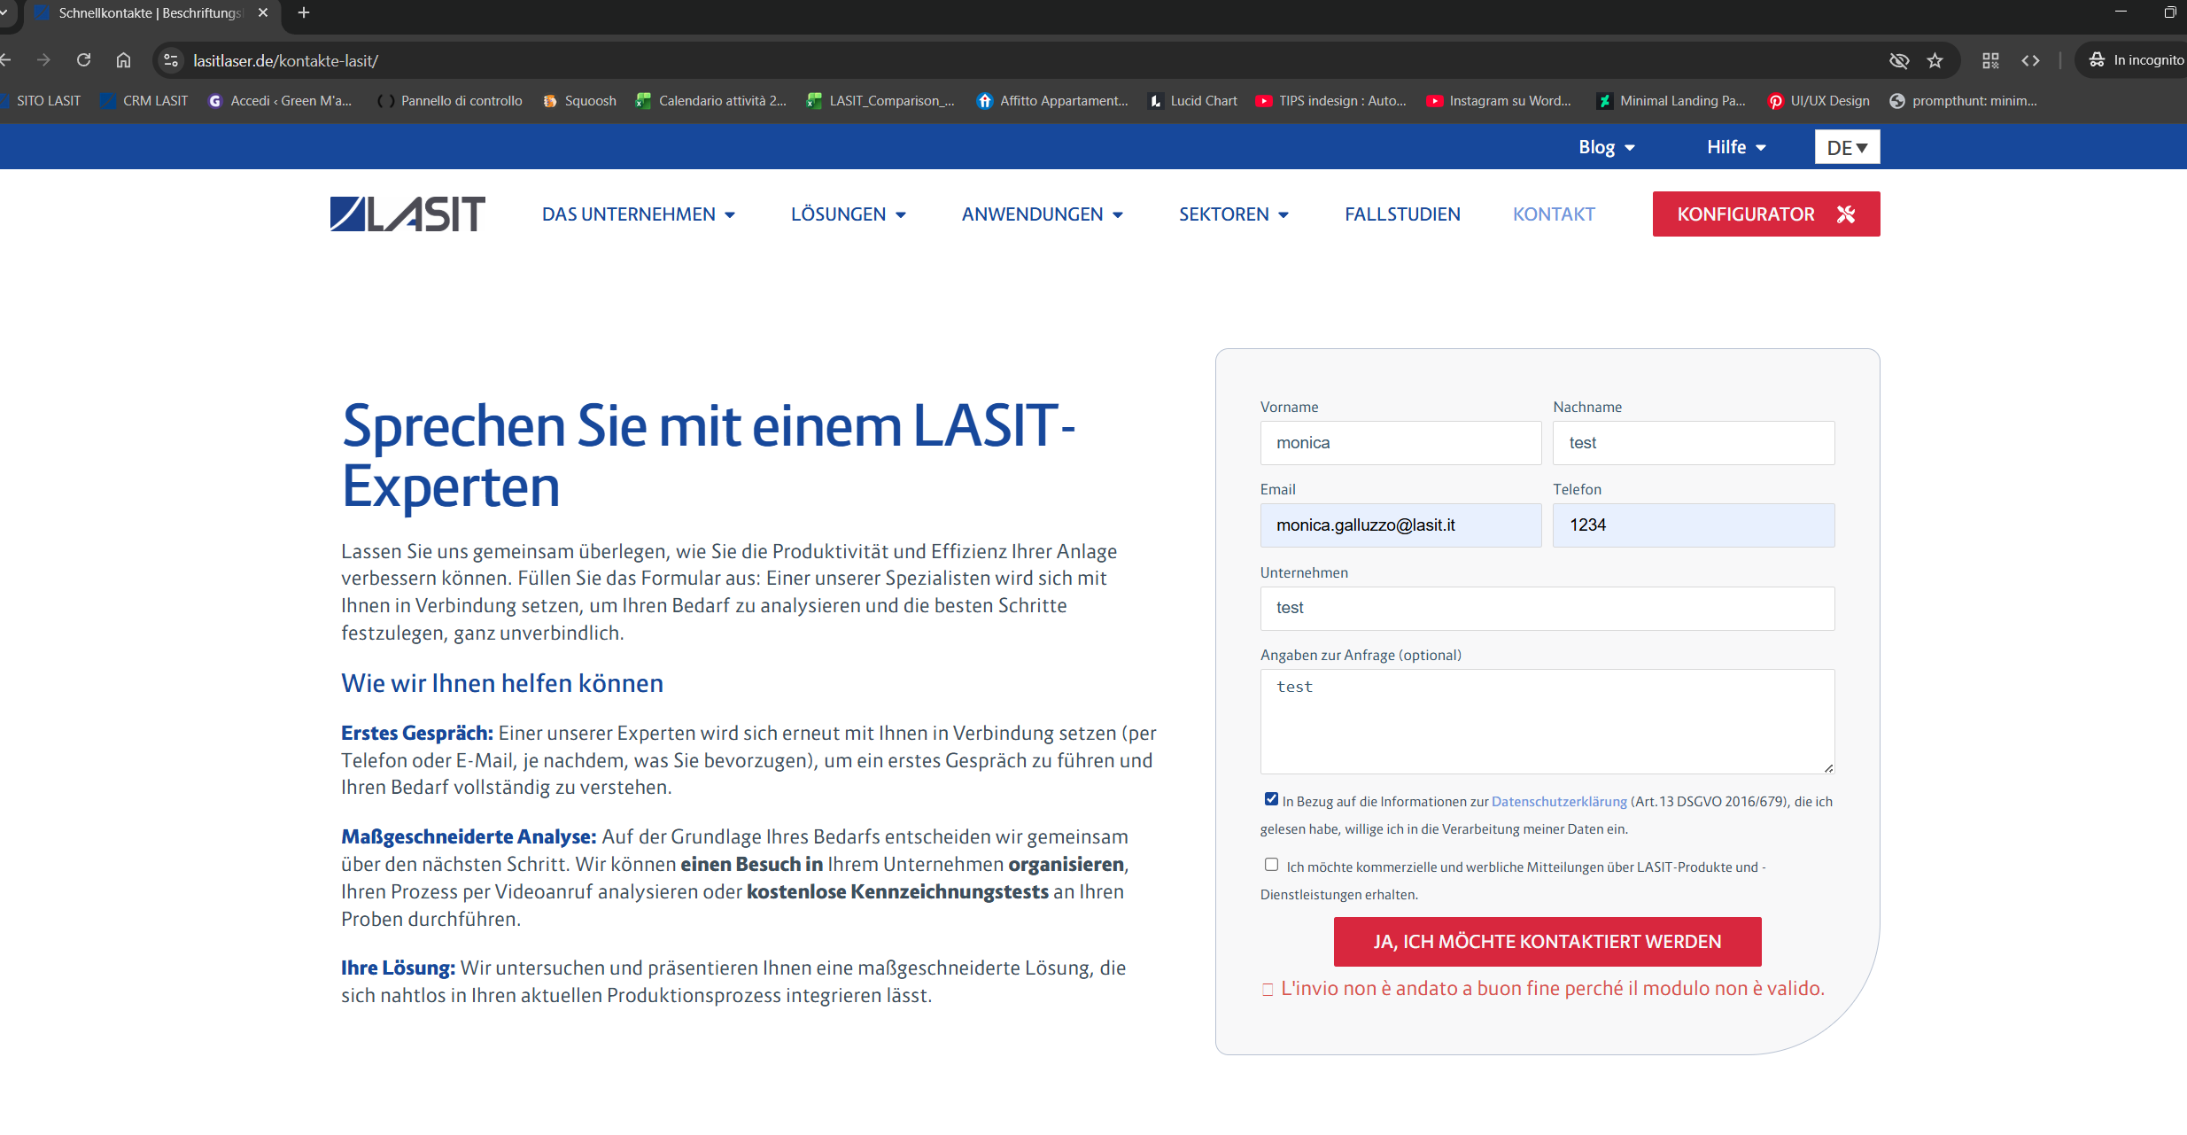The image size is (2187, 1135).
Task: Click the LASIT logo
Action: coord(407,214)
